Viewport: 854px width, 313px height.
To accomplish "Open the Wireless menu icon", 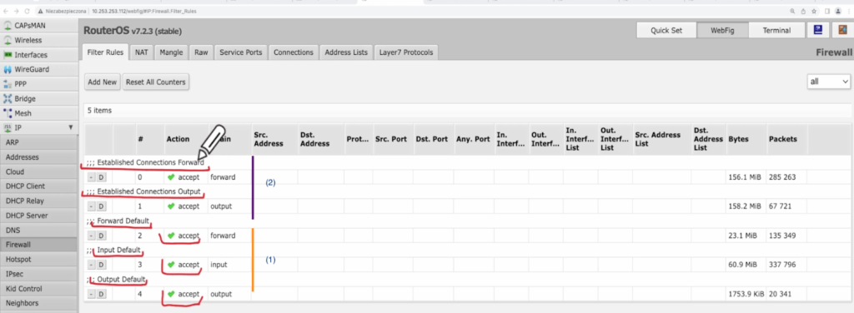I will 8,40.
